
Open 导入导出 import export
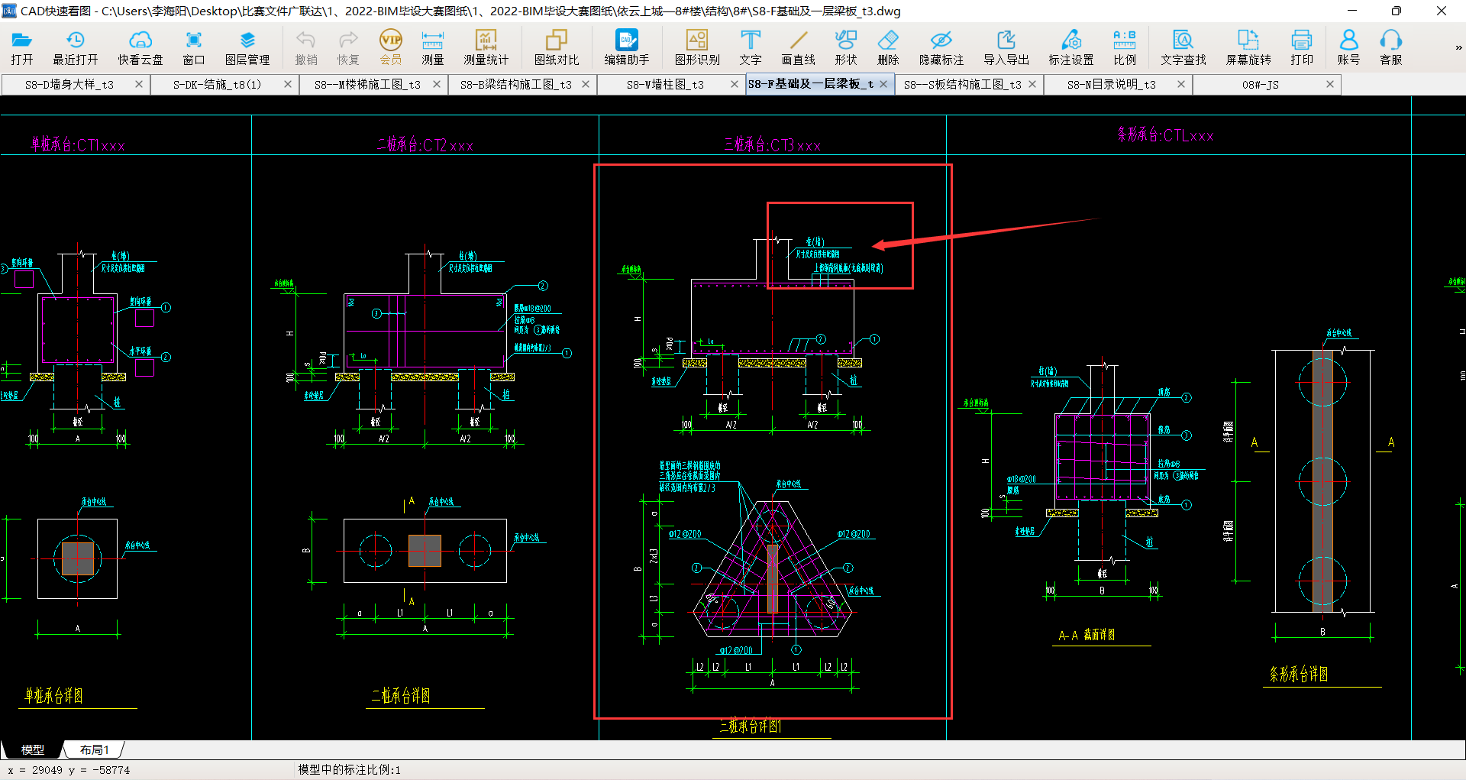point(1006,47)
